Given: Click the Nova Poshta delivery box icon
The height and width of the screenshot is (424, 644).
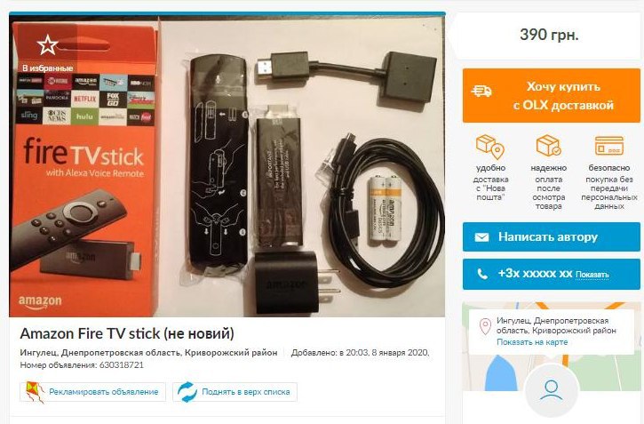Looking at the screenshot, I should point(490,147).
